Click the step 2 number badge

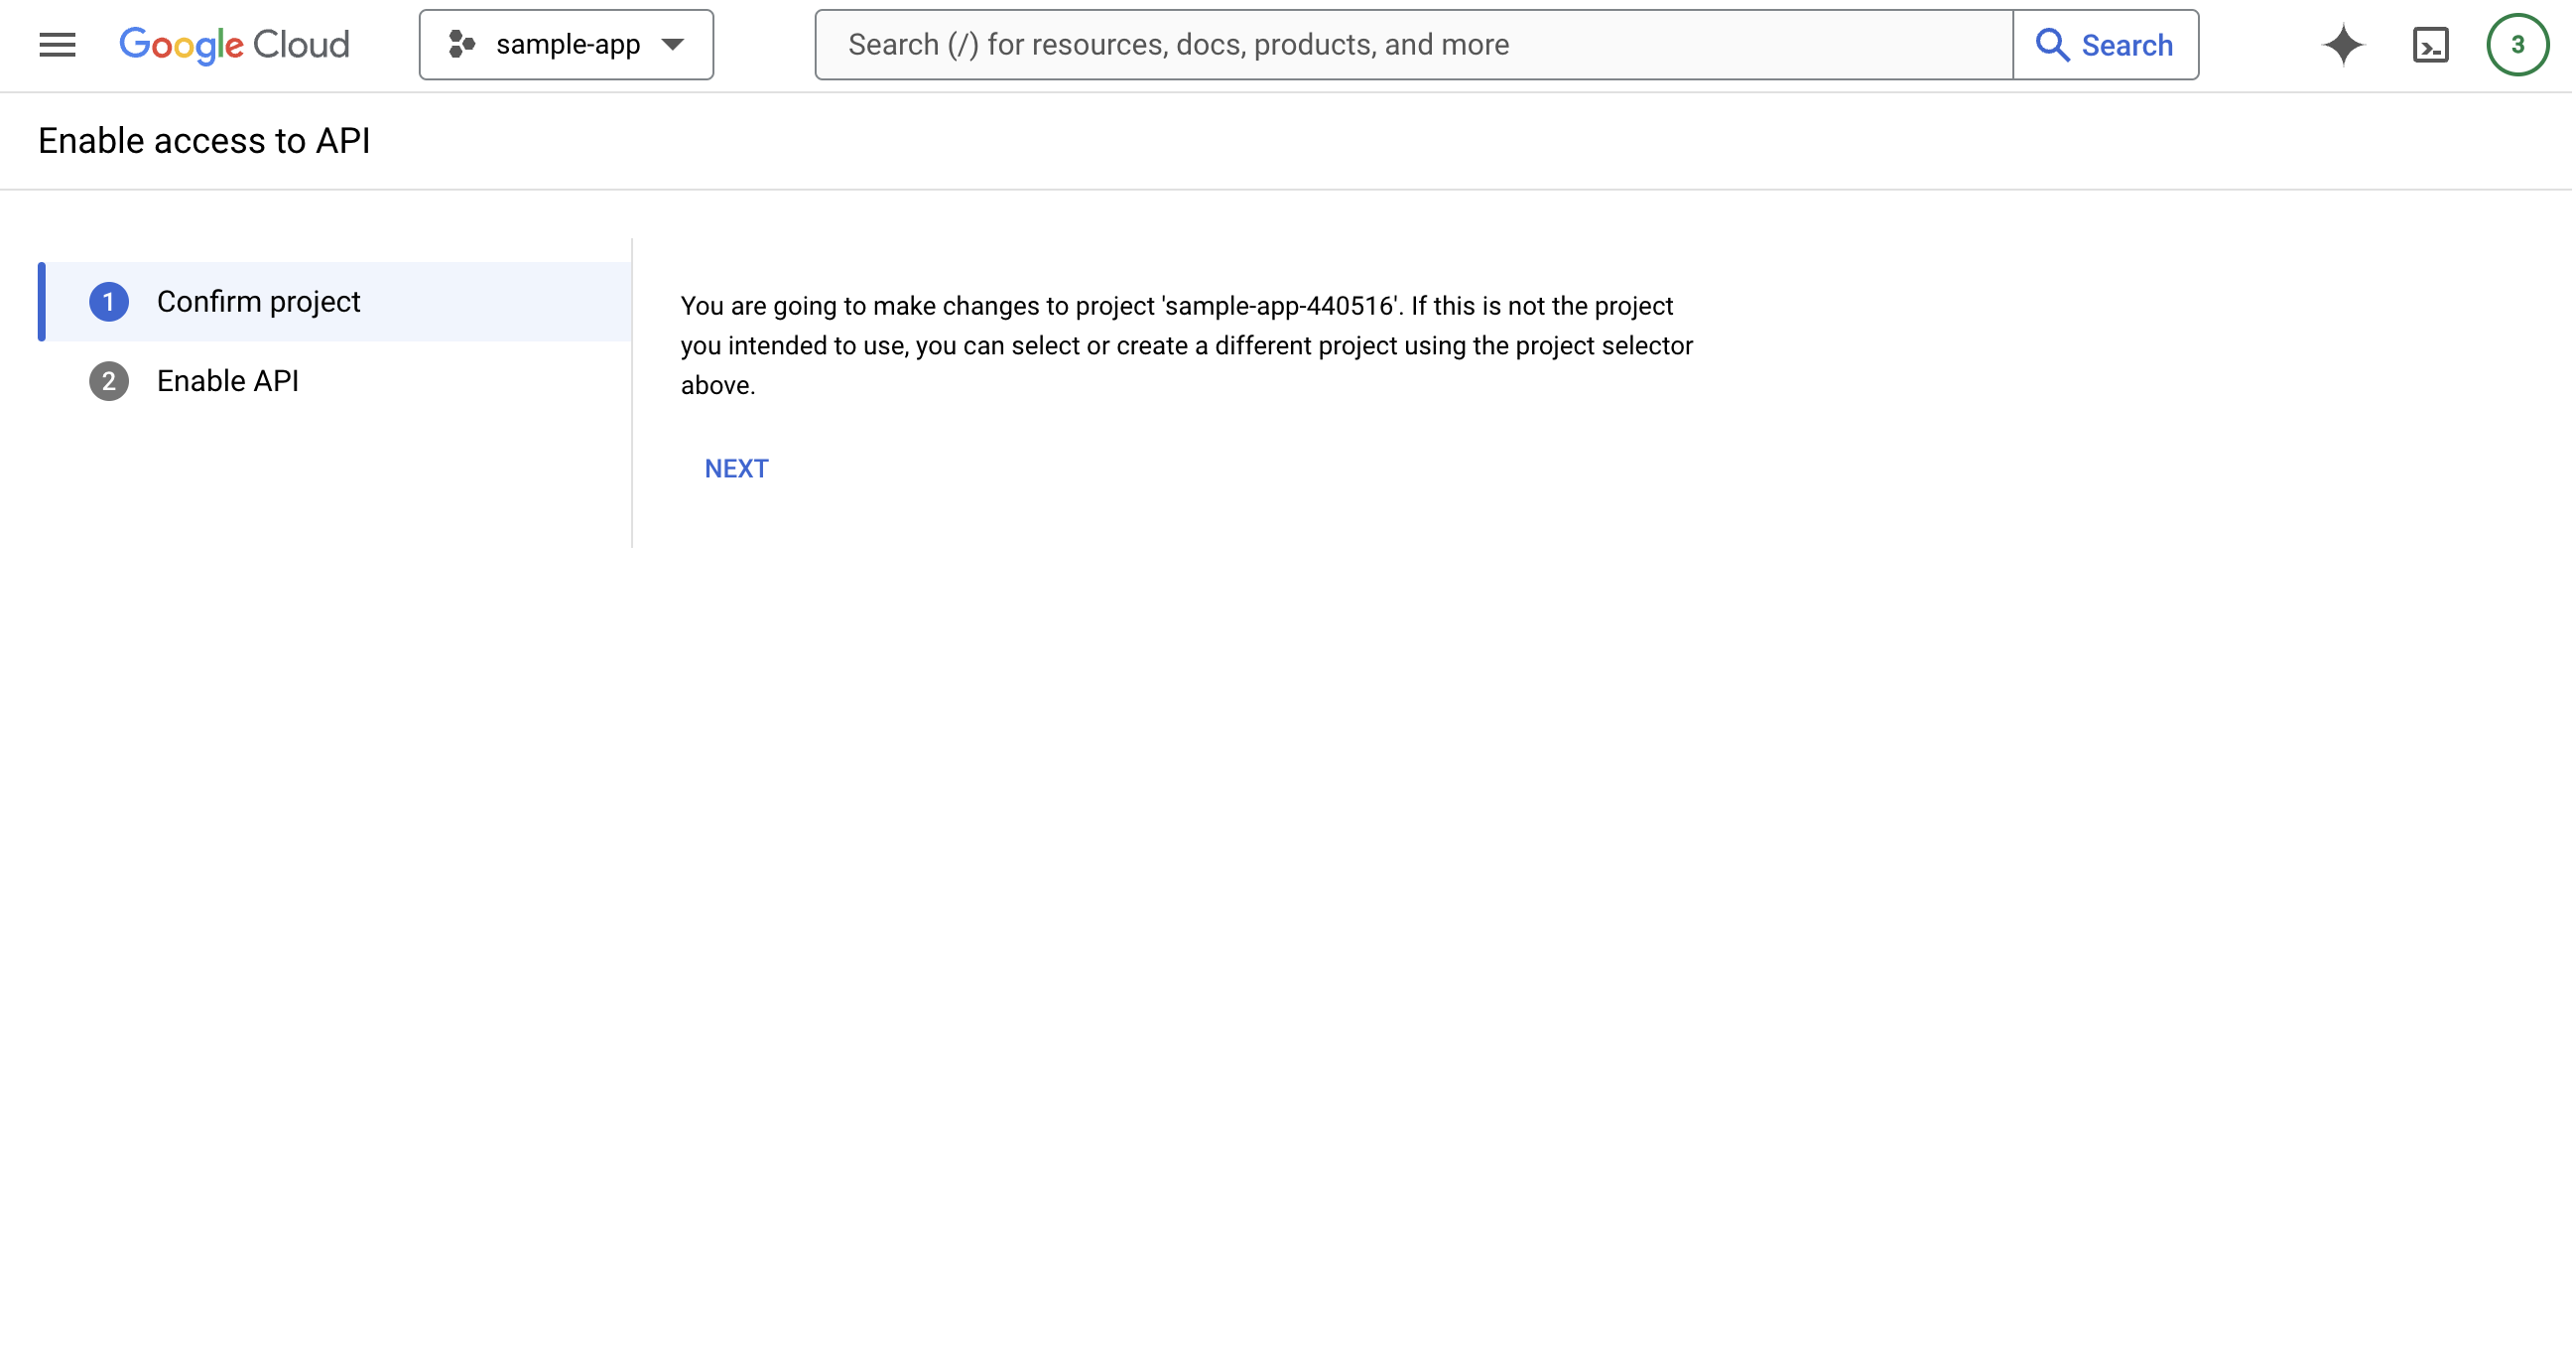tap(109, 381)
